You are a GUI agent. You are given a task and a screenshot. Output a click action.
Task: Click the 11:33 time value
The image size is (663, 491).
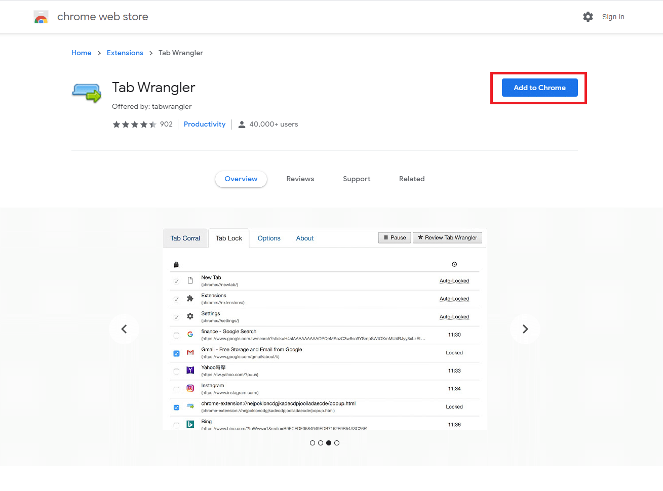(454, 371)
